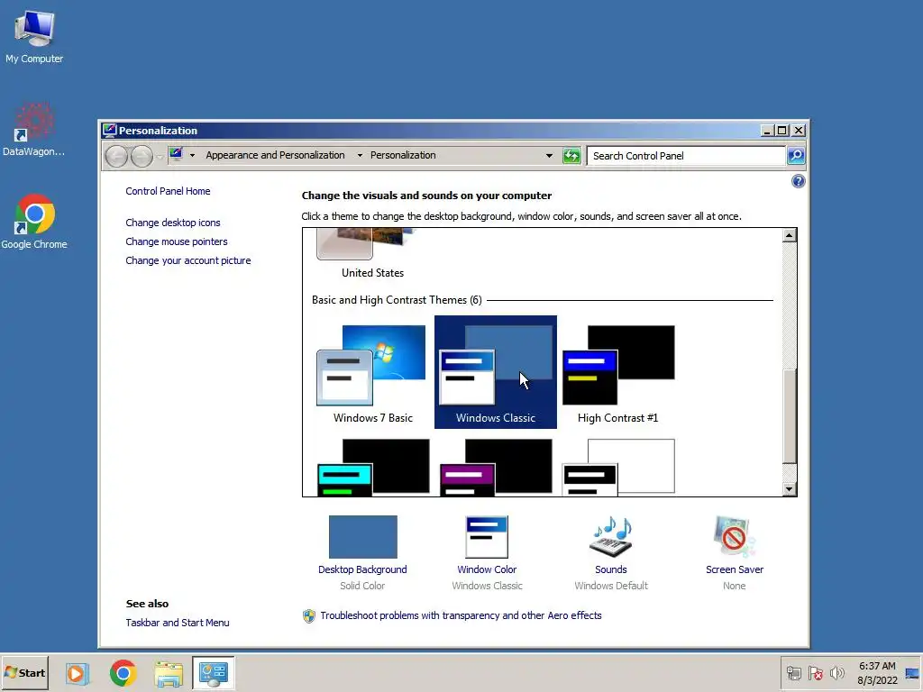Image resolution: width=923 pixels, height=692 pixels.
Task: Select the High Contrast White theme
Action: (618, 468)
